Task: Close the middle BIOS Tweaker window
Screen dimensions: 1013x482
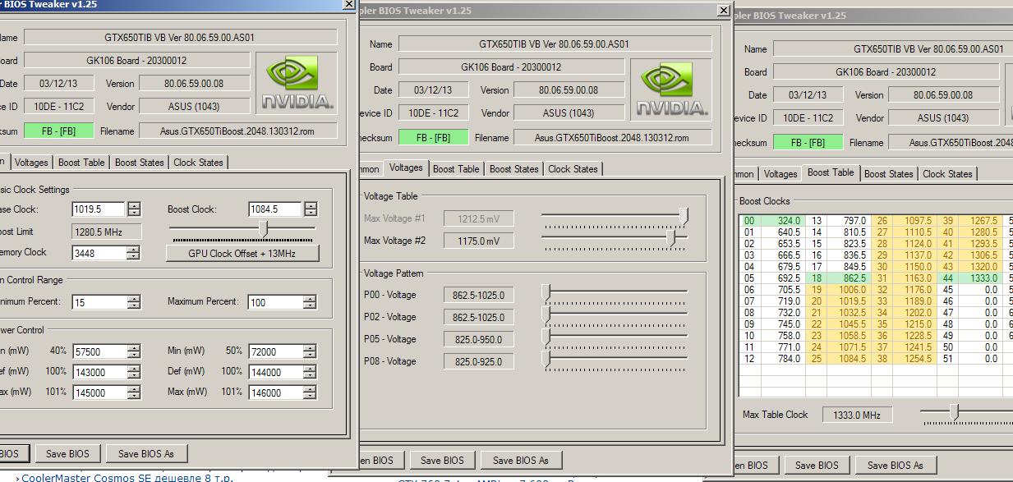Action: [x=723, y=11]
